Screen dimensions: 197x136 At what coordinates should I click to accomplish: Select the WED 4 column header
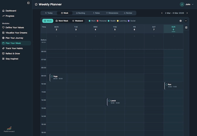point(95,29)
